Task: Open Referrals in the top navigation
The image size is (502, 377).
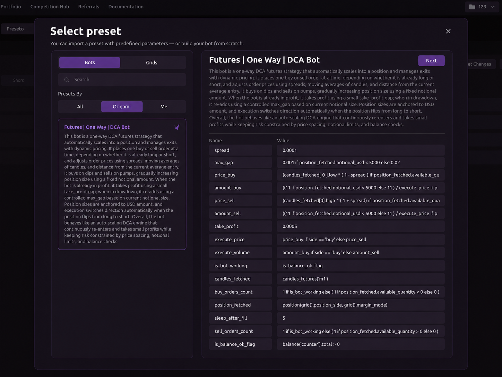Action: click(89, 7)
